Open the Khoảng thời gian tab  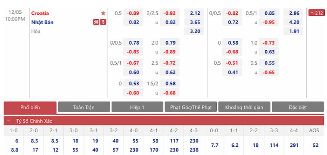[244, 107]
